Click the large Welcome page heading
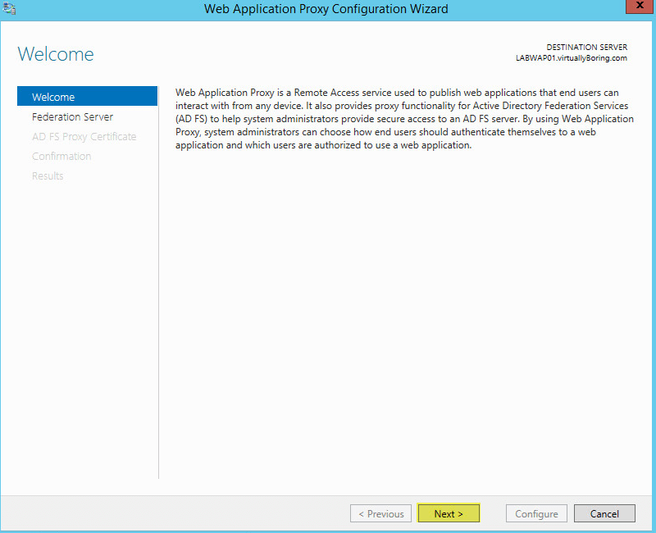 [56, 54]
